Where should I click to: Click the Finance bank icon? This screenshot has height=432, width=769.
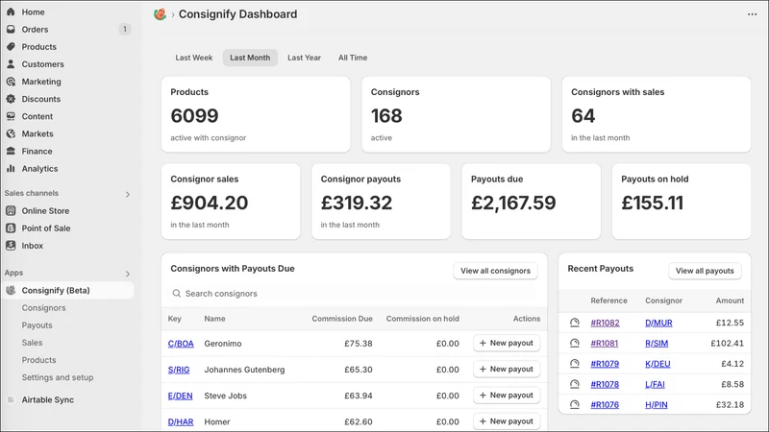point(11,151)
